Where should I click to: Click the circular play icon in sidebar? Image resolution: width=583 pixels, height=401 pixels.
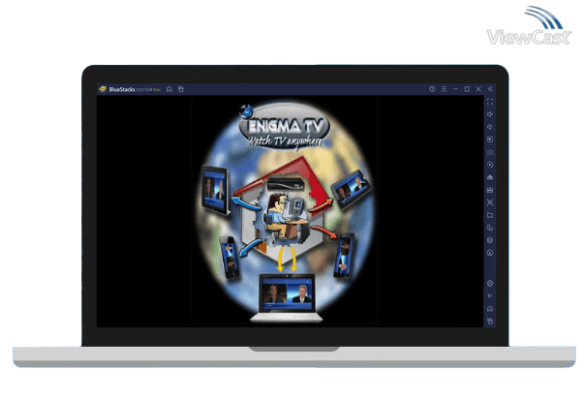coord(490,165)
